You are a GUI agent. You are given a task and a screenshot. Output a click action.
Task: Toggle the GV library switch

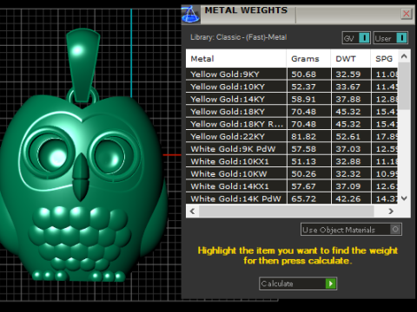pyautogui.click(x=356, y=38)
